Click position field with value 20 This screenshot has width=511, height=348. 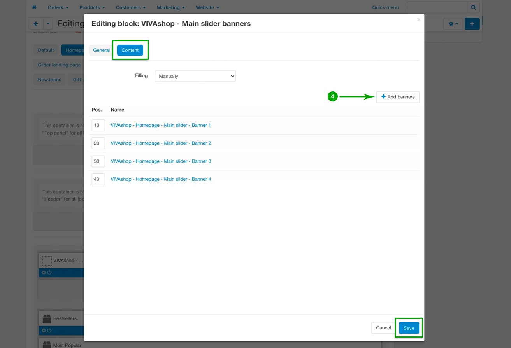click(x=98, y=143)
